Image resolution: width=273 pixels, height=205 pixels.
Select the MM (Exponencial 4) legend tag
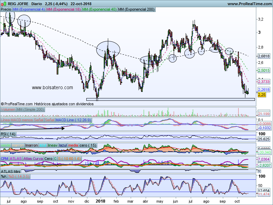tap(29, 10)
